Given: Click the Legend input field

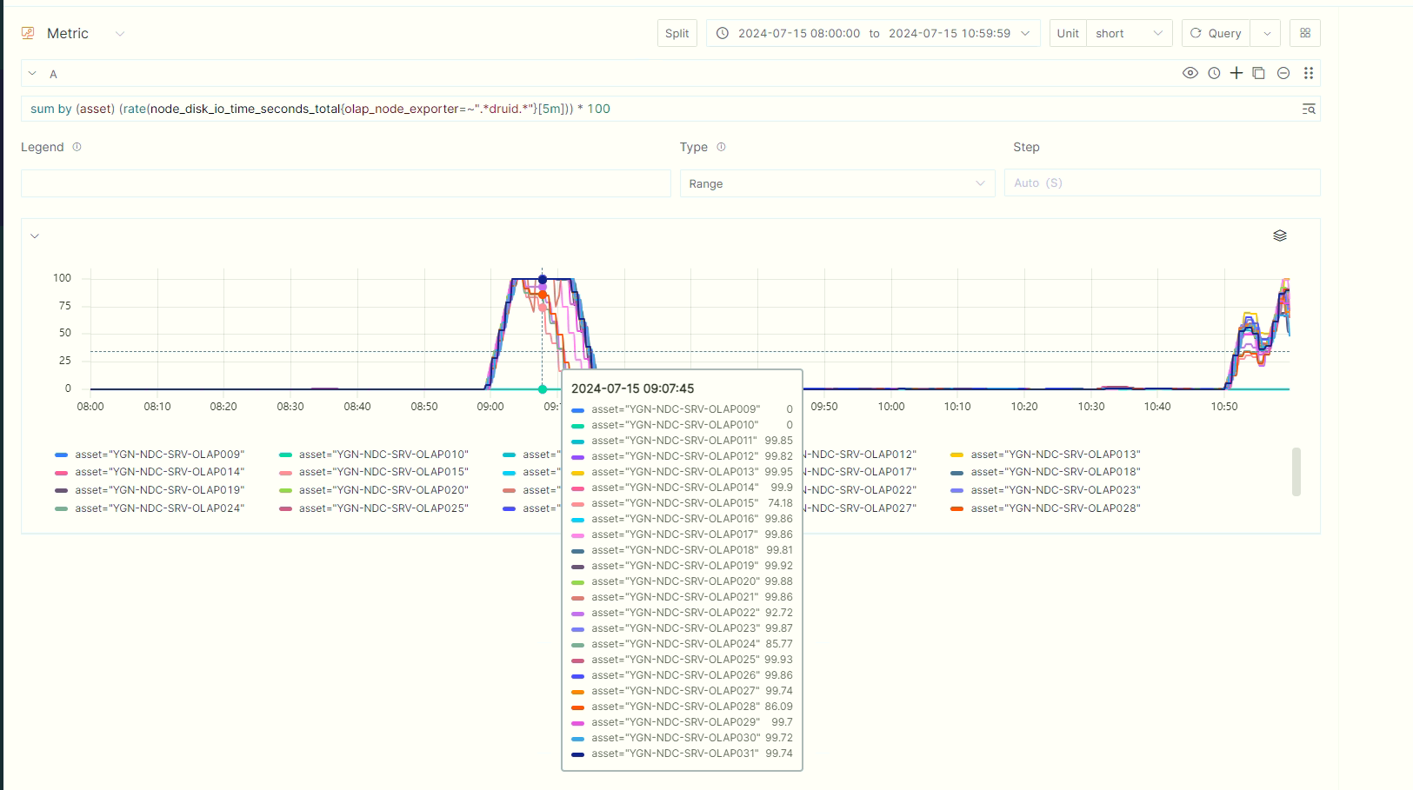Looking at the screenshot, I should point(345,183).
